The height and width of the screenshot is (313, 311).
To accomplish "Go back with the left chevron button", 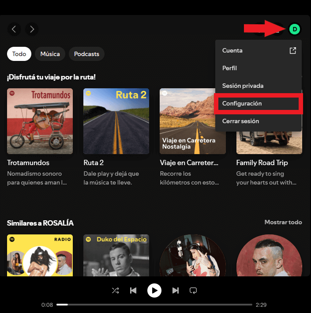I will (14, 29).
